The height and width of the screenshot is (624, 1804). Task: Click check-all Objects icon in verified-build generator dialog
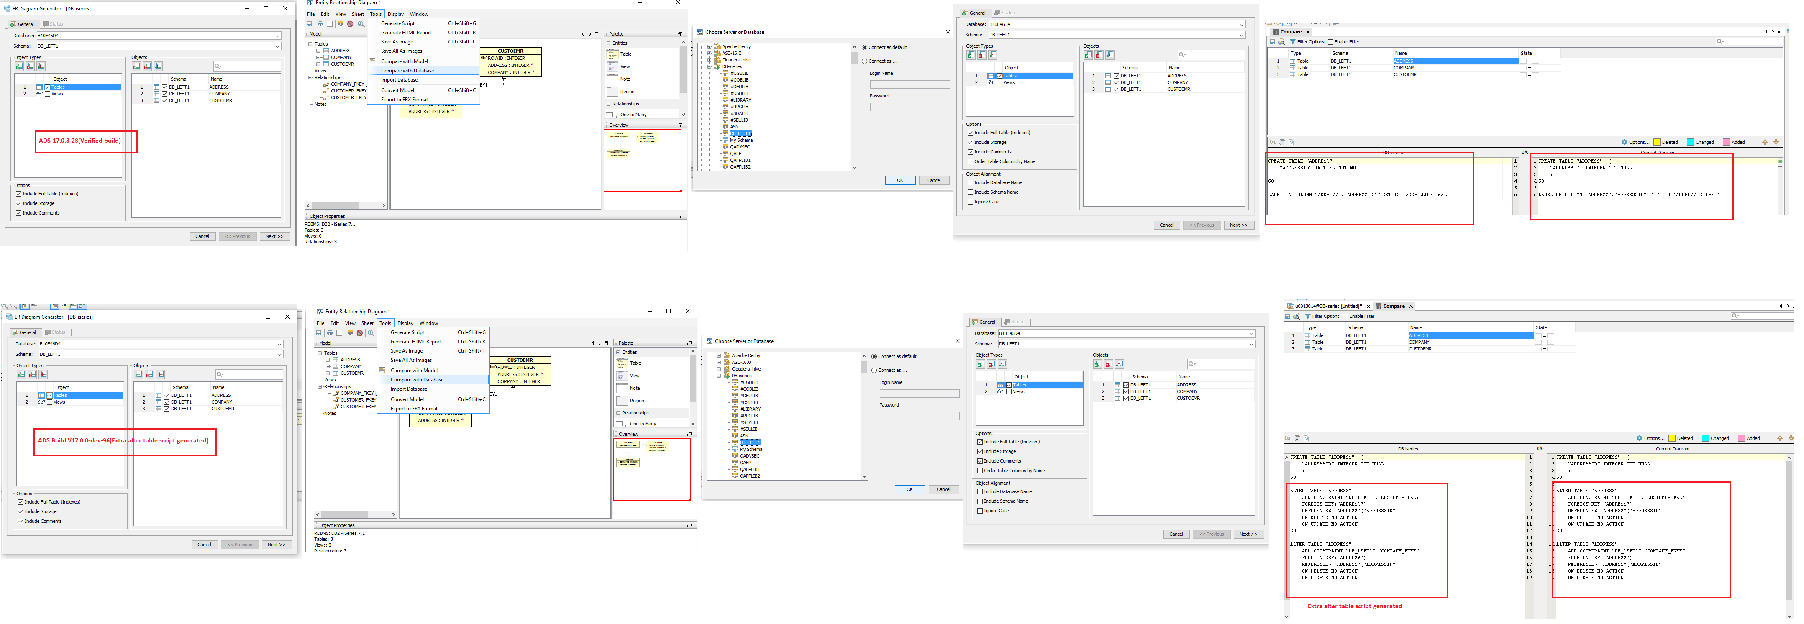click(x=136, y=66)
